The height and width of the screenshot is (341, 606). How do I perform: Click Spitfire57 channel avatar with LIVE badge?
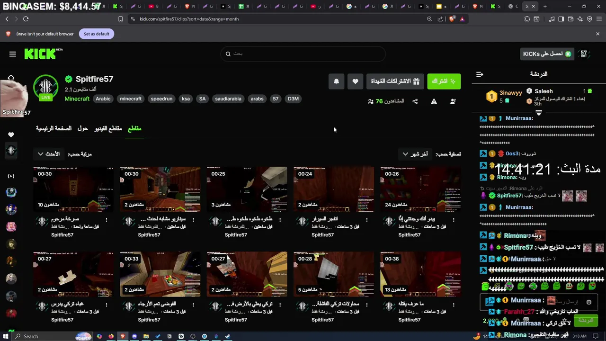point(46,87)
